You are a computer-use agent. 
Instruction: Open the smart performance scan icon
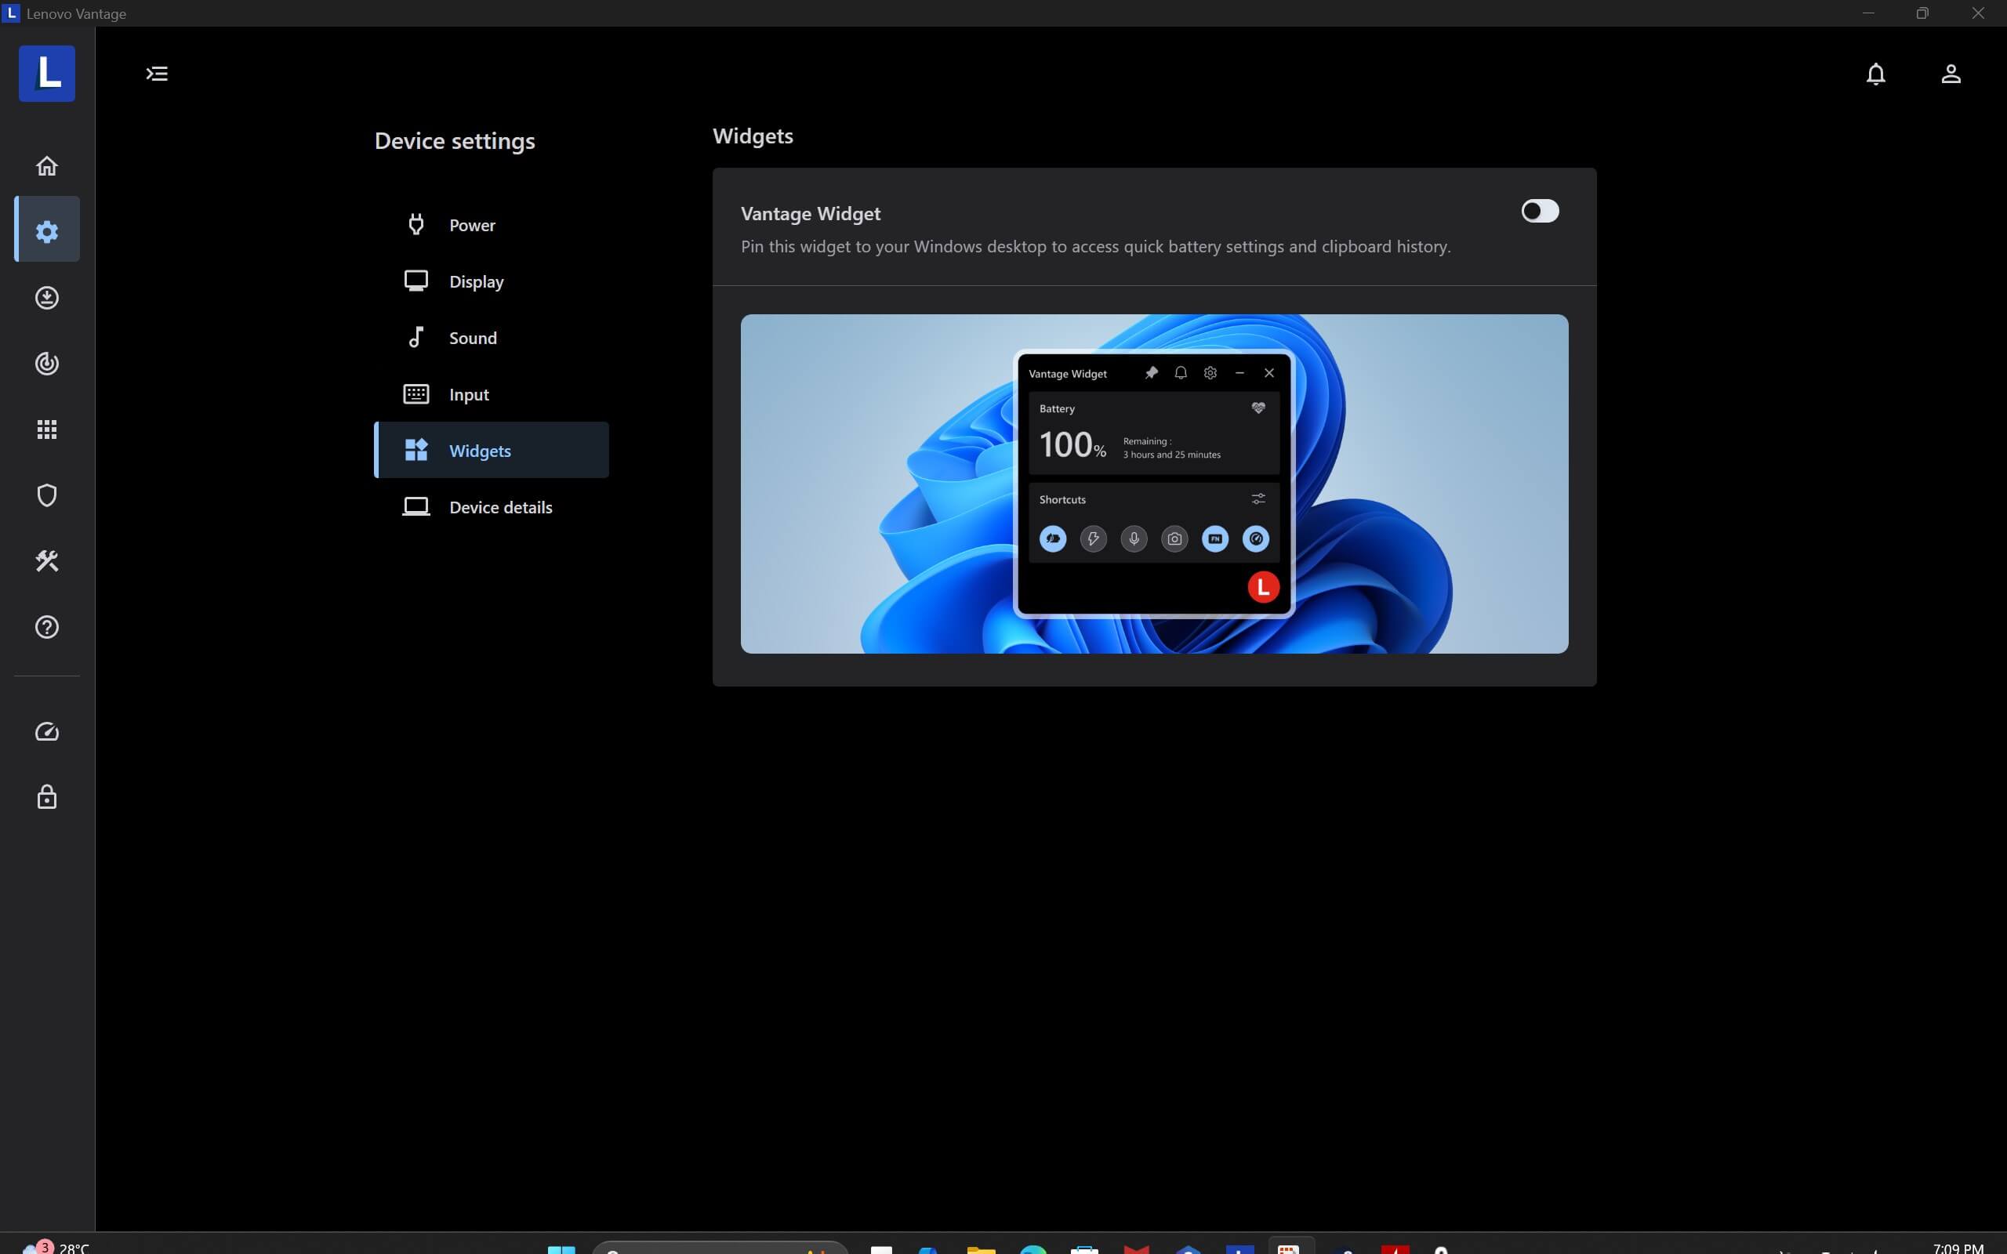46,363
